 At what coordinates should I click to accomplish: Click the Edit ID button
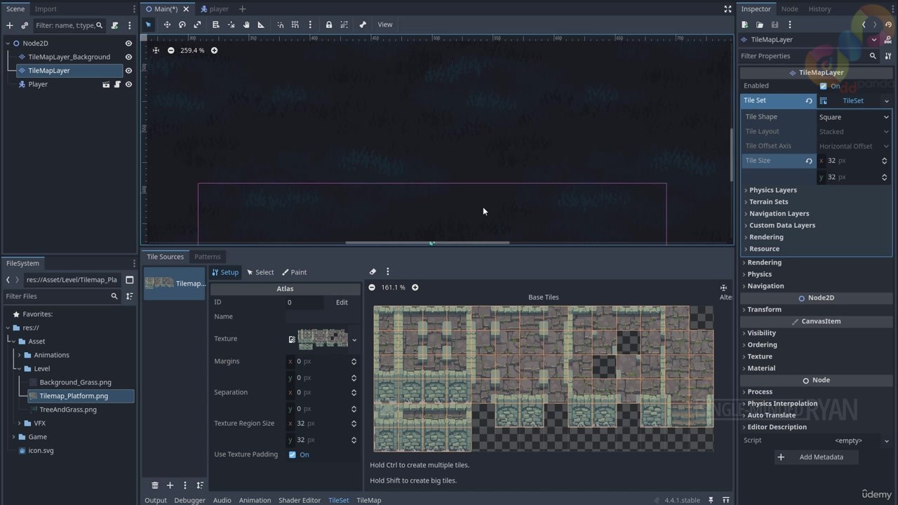pyautogui.click(x=342, y=302)
